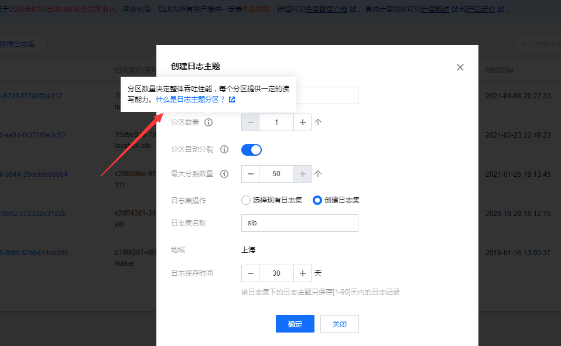The width and height of the screenshot is (561, 346).
Task: Click the timestamp 2021-03-23 22:49:23
Action: tap(518, 135)
